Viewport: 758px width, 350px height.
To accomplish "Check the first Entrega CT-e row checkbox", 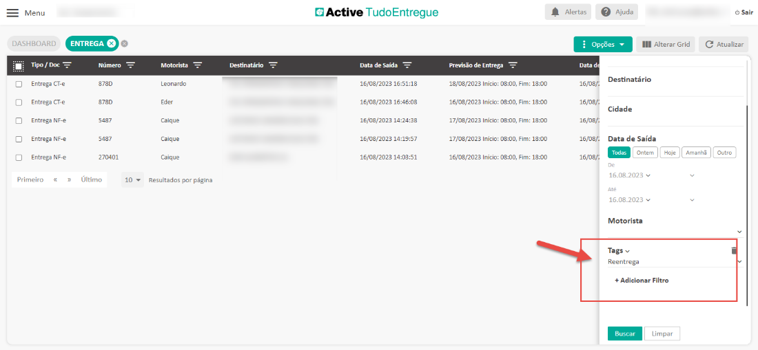I will (x=19, y=84).
